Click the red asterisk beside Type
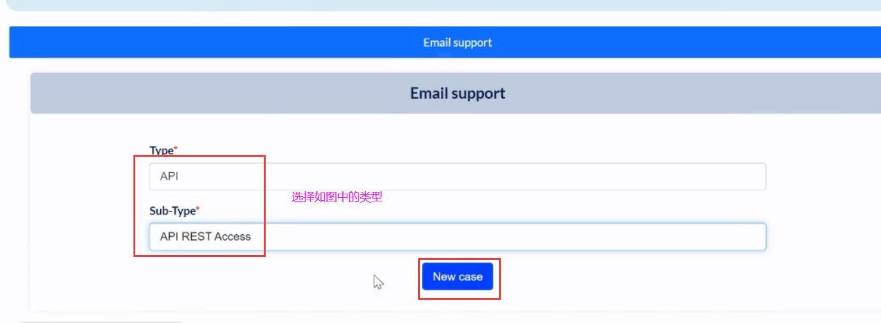Image resolution: width=881 pixels, height=323 pixels. pos(176,148)
